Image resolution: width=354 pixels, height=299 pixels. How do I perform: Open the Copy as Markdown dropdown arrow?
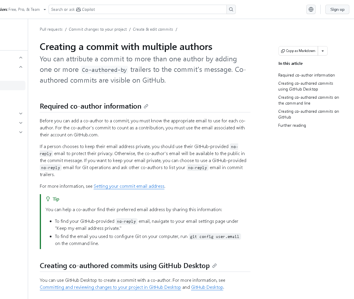tap(323, 51)
